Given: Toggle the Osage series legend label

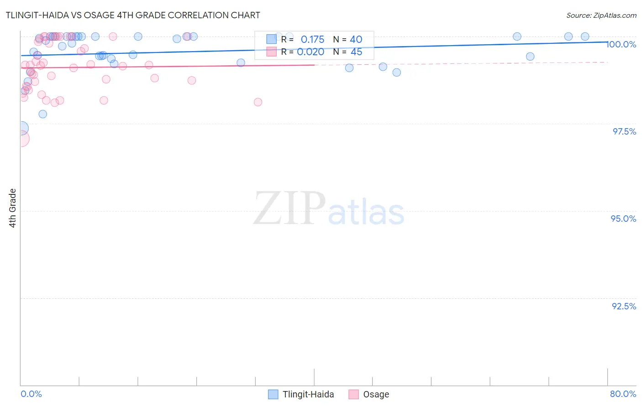Looking at the screenshot, I should 376,394.
